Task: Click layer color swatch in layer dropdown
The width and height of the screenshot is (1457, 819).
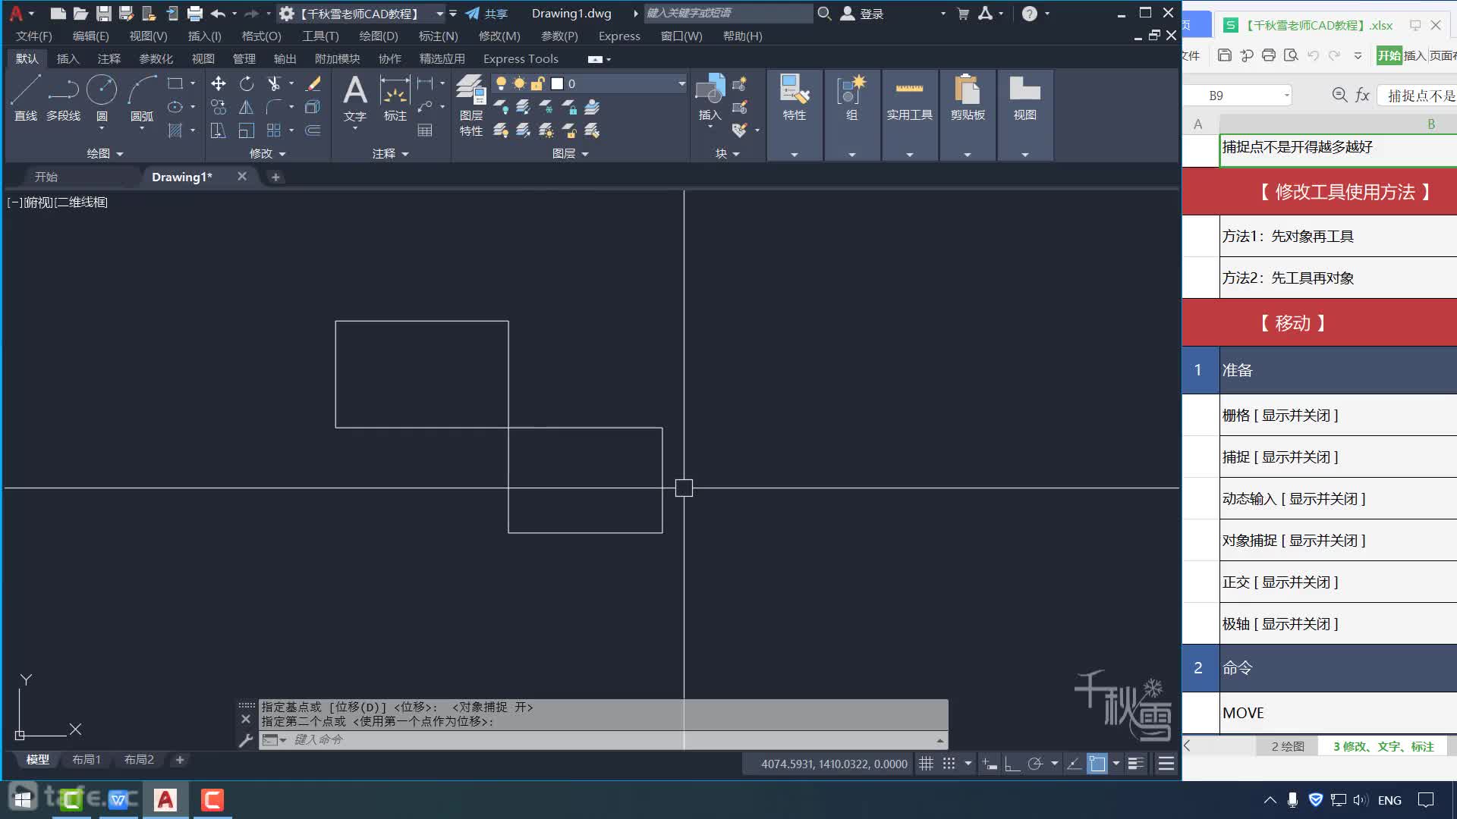Action: (x=557, y=83)
